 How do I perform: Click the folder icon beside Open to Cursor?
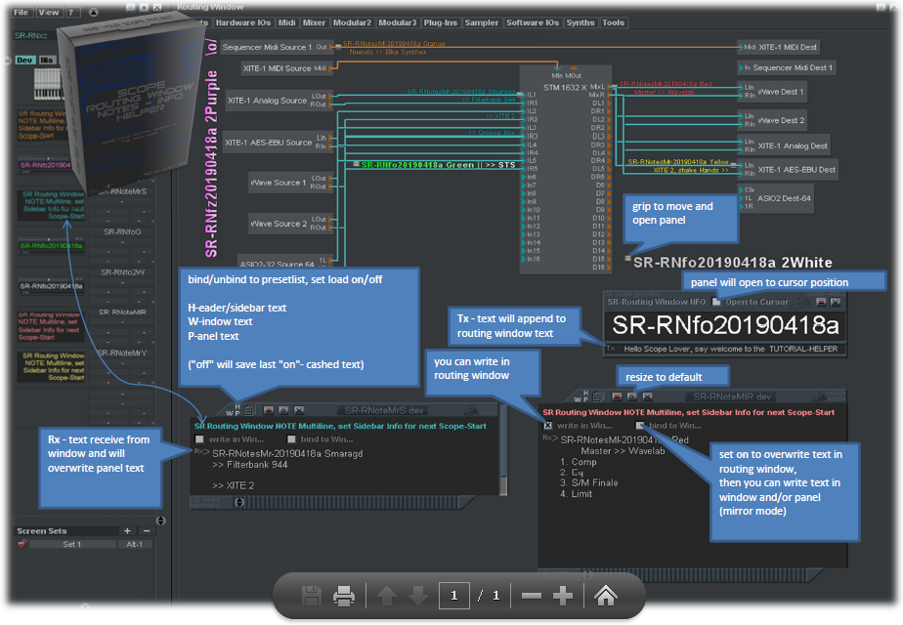[x=715, y=303]
